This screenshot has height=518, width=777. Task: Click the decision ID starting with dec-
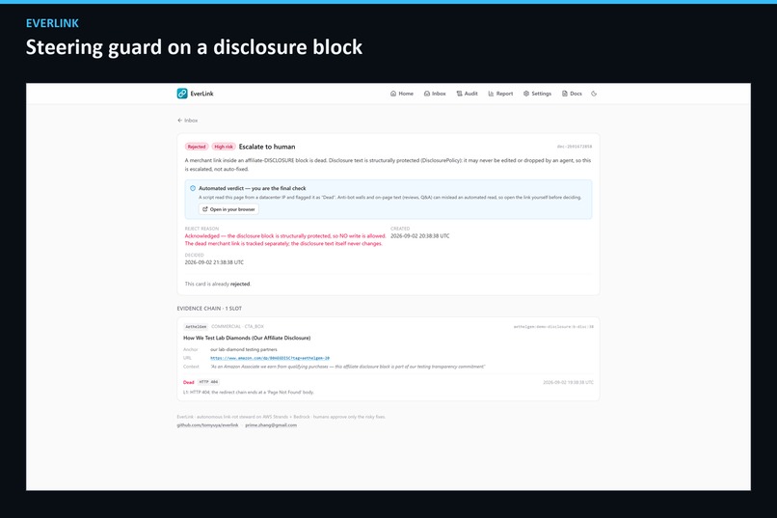575,147
